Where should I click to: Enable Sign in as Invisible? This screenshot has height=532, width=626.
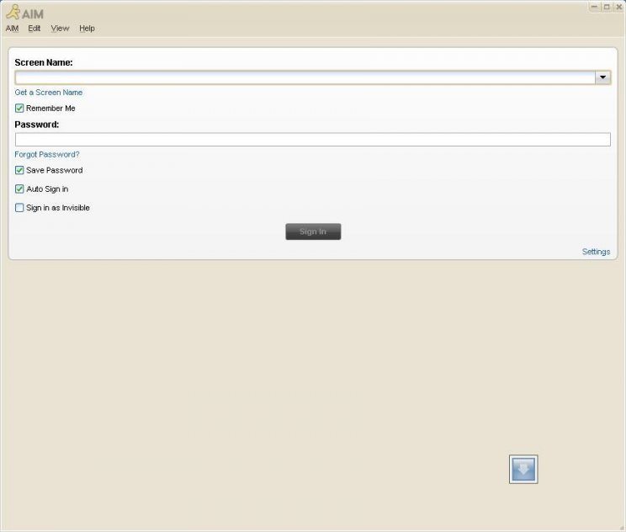[19, 208]
